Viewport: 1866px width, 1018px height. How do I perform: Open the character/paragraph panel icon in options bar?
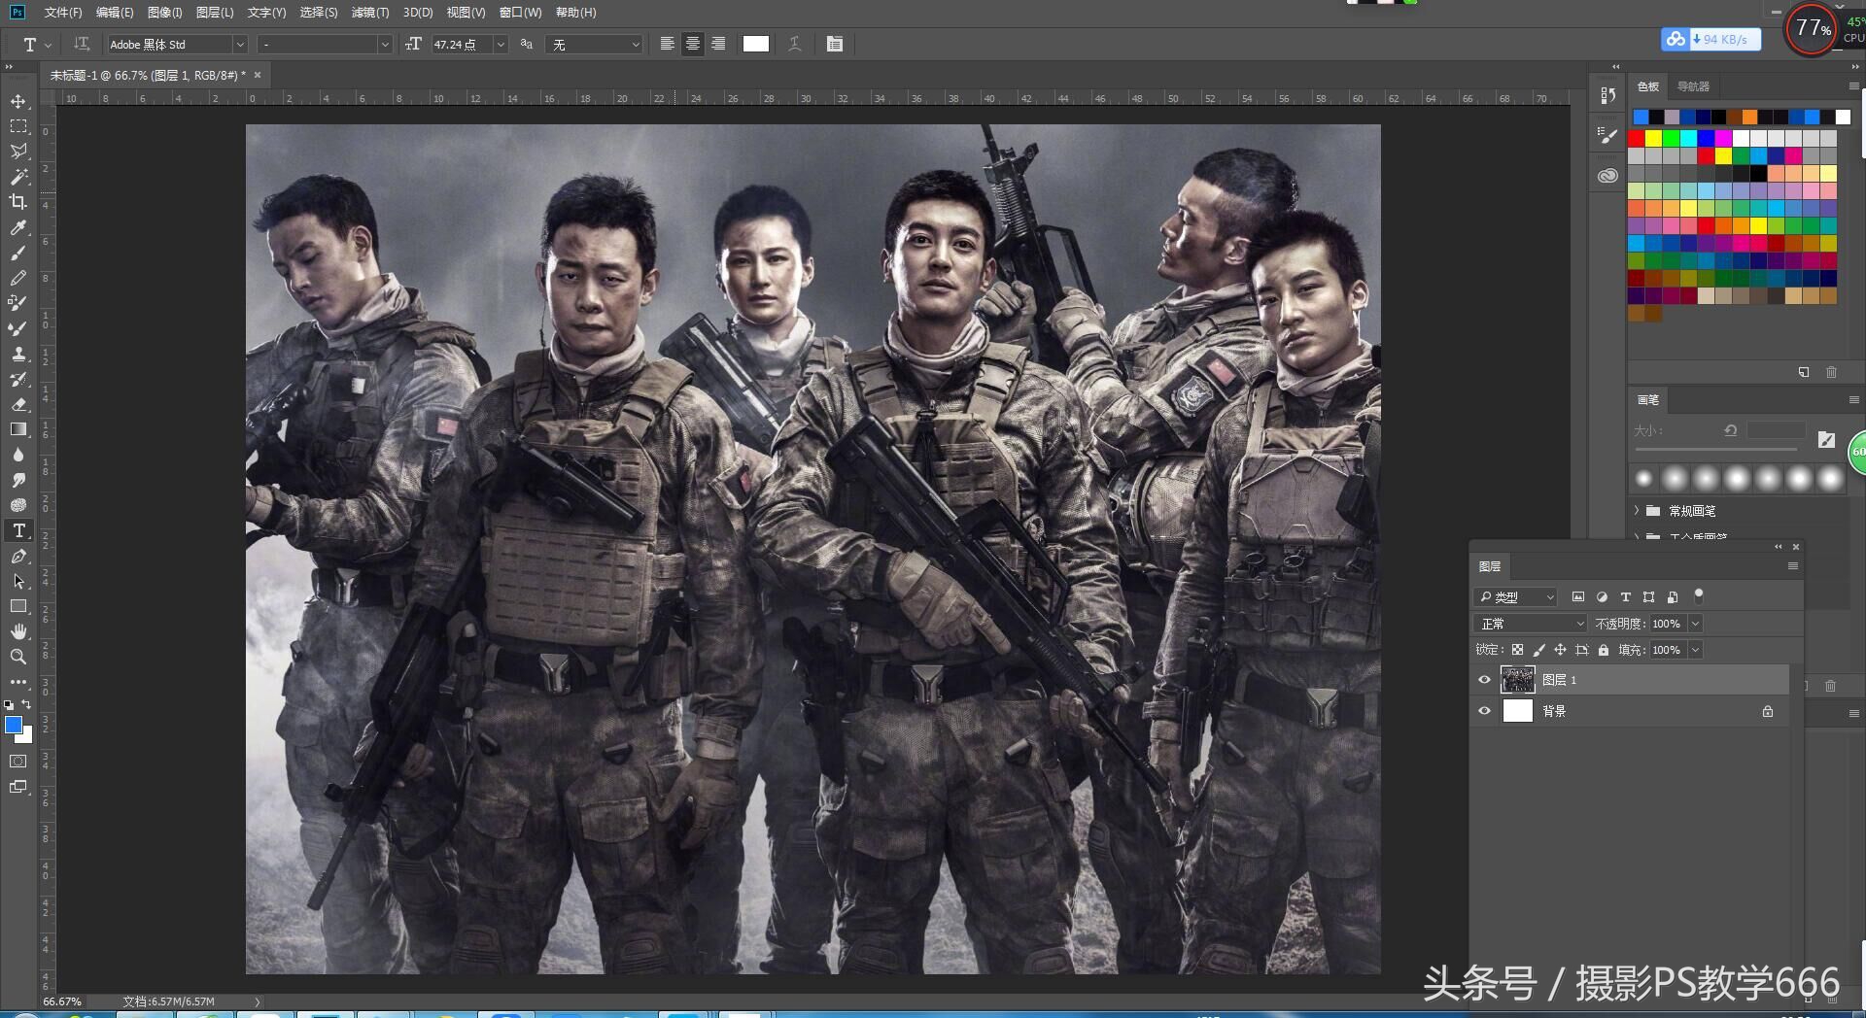(834, 44)
